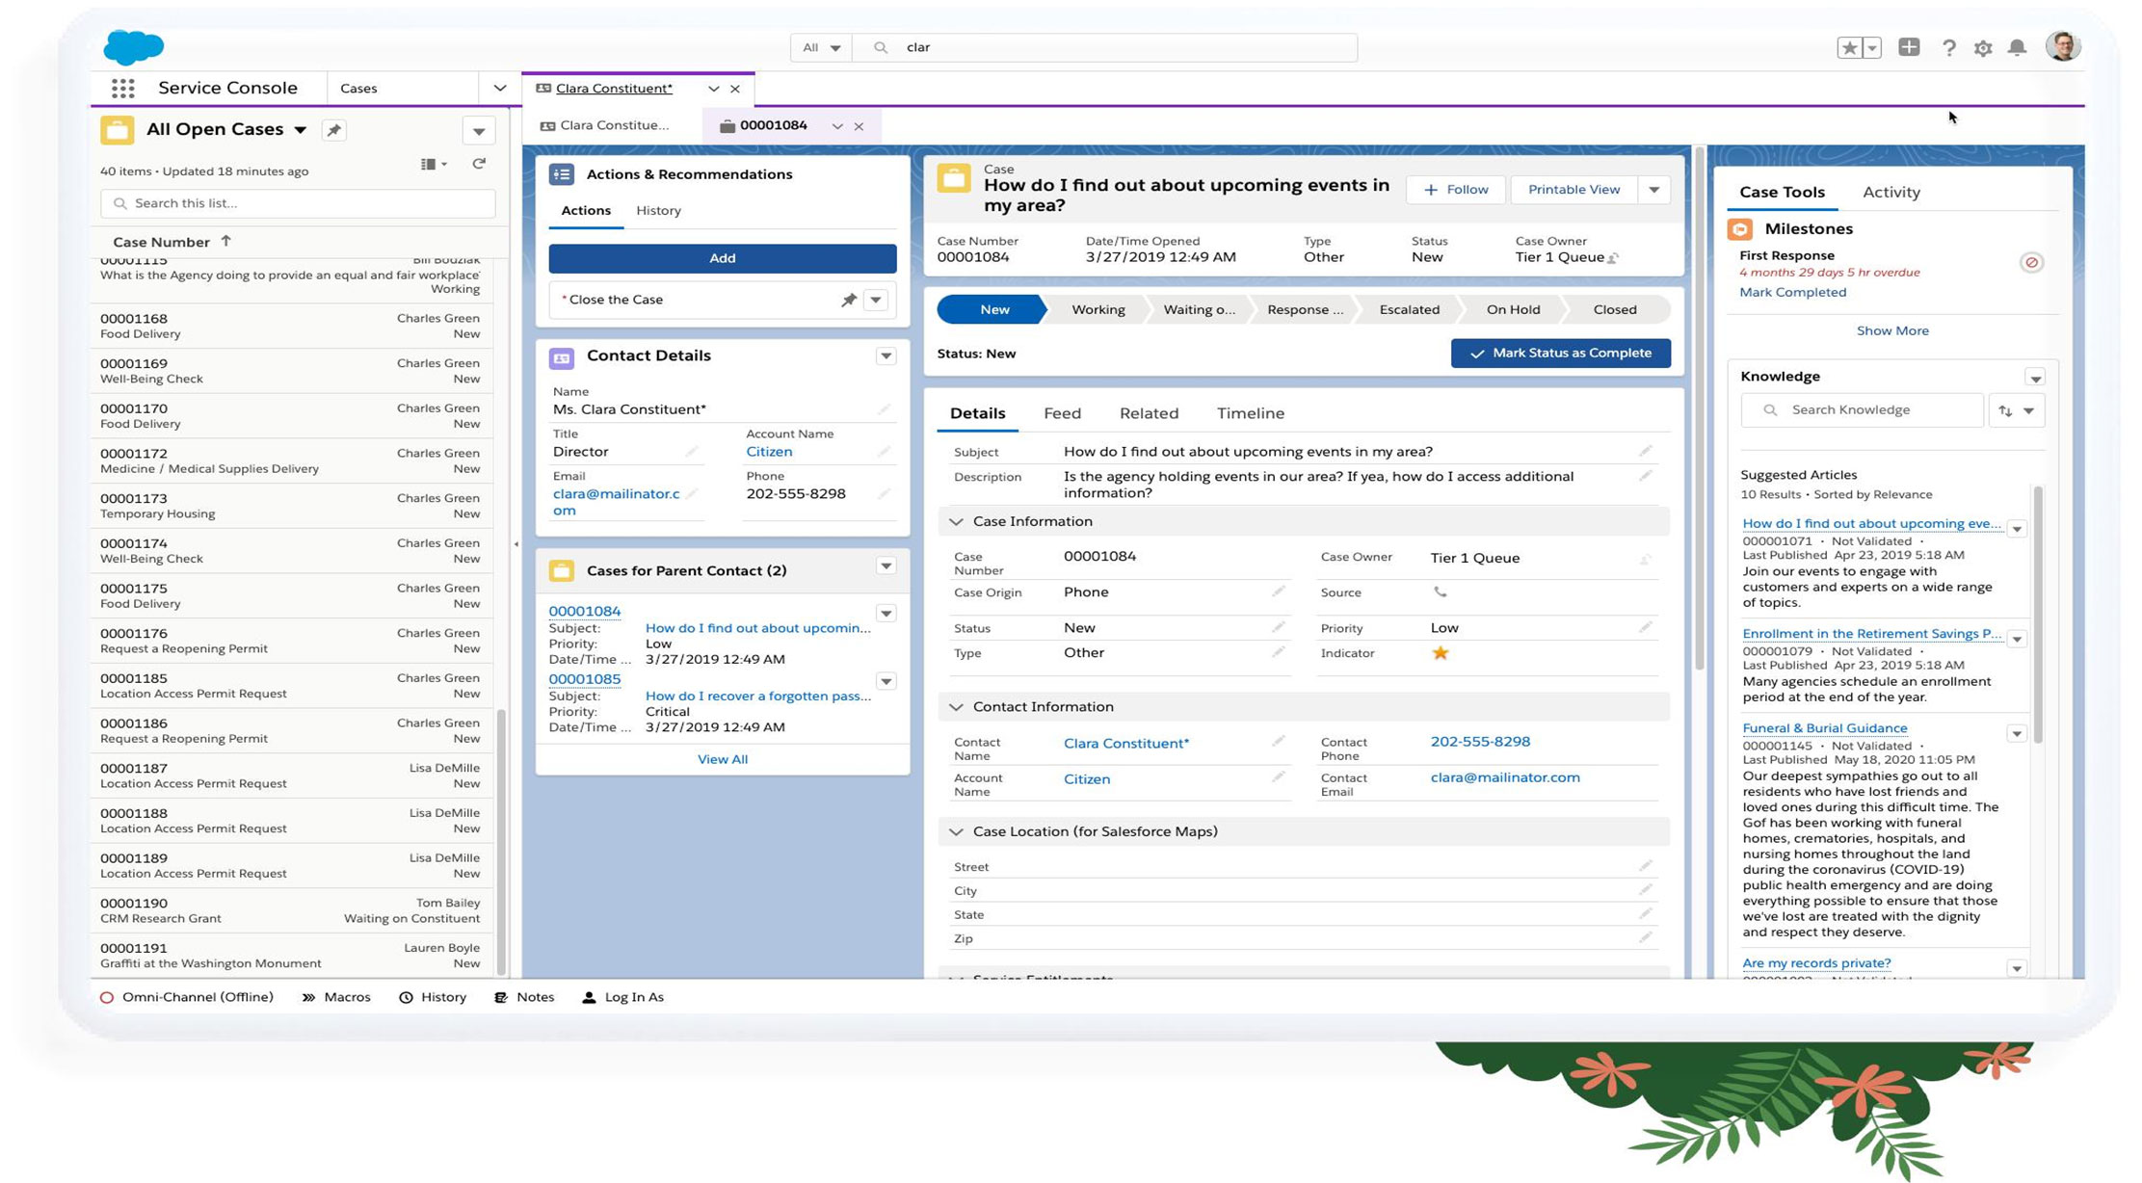Close the Clara Constituent workspace tab
This screenshot has width=2142, height=1183.
point(735,89)
